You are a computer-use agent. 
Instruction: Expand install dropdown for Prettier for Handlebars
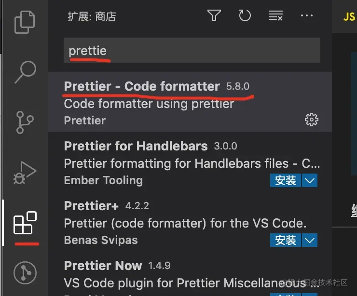pyautogui.click(x=310, y=180)
